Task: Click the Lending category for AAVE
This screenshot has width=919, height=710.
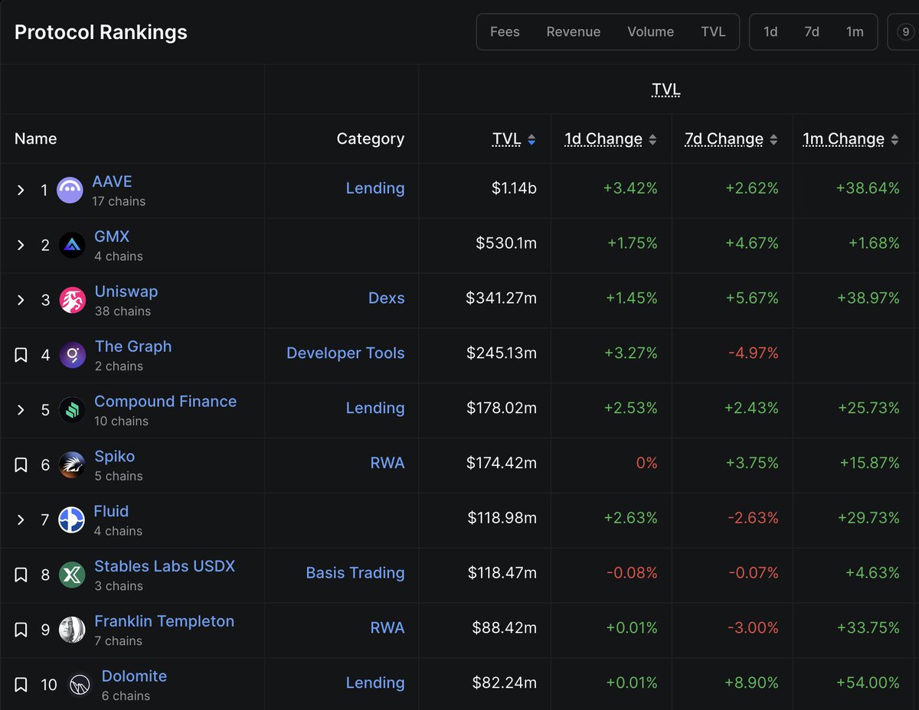Action: click(x=375, y=188)
